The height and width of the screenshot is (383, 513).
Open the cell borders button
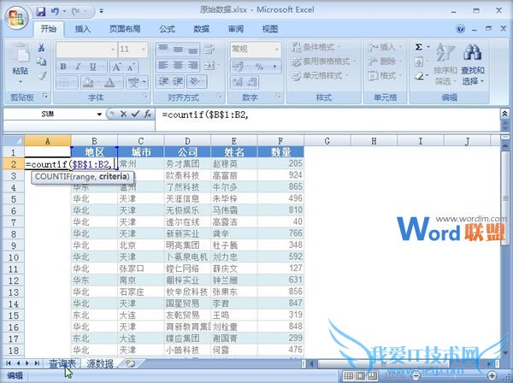[64, 82]
